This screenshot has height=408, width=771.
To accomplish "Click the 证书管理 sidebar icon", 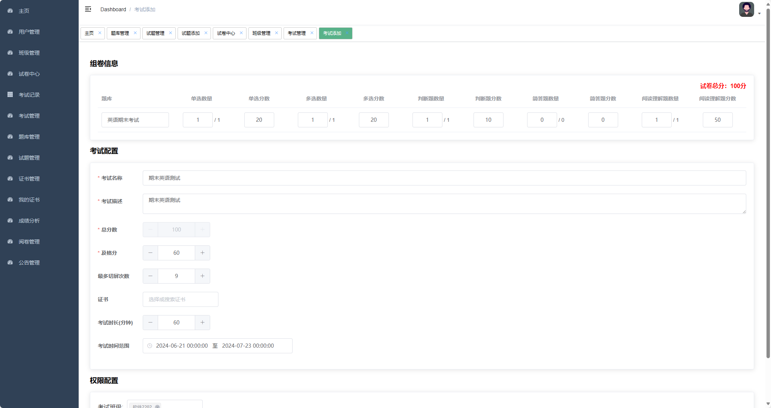I will [x=10, y=179].
